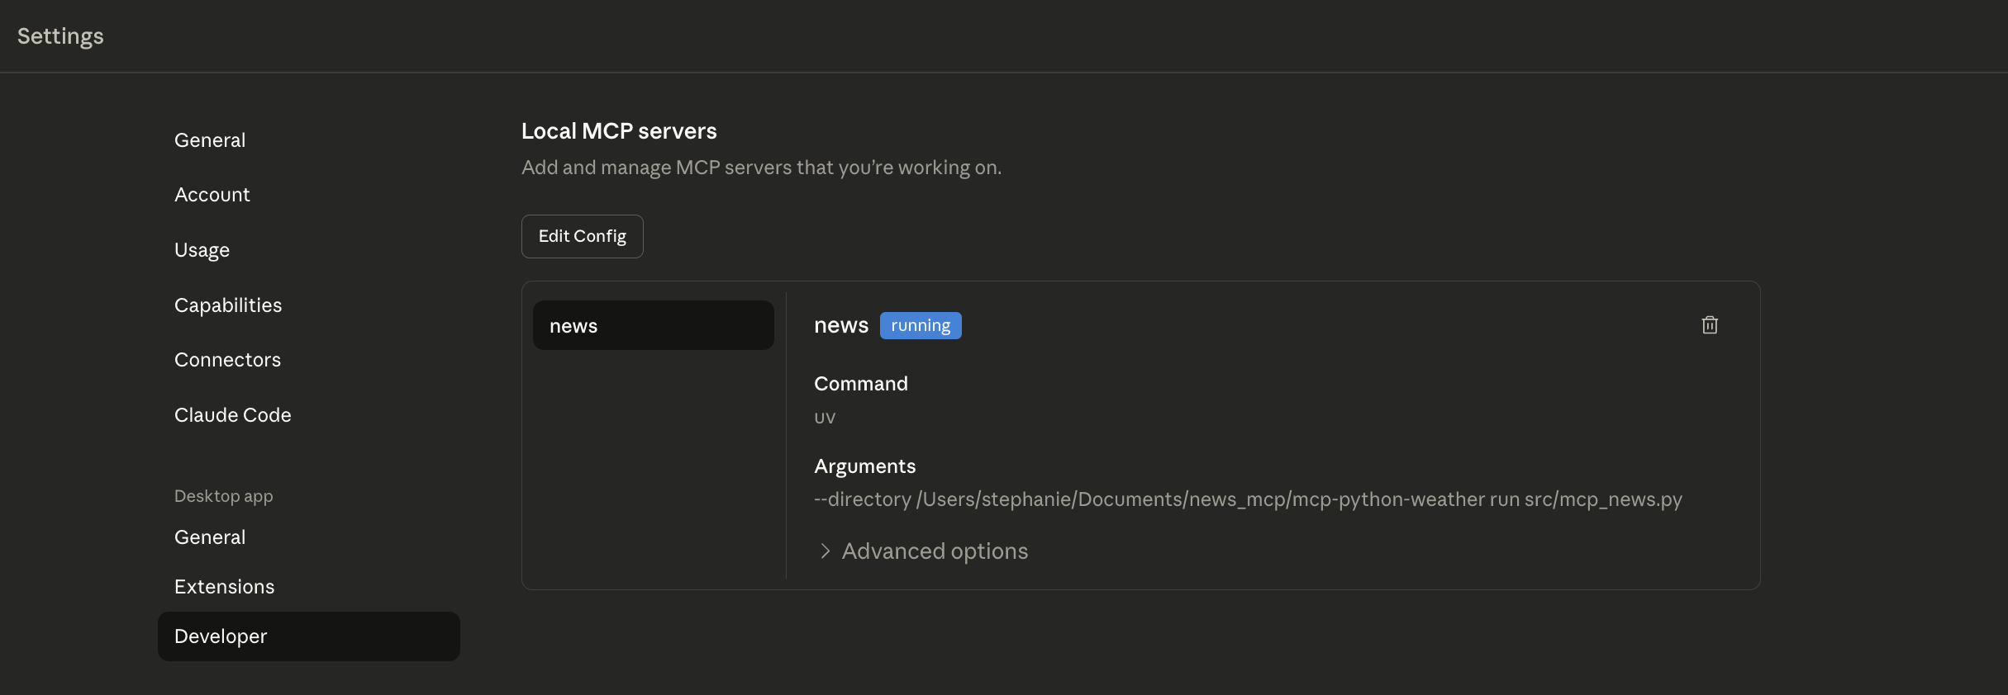
Task: Delete the news server with trash icon
Action: click(1710, 325)
